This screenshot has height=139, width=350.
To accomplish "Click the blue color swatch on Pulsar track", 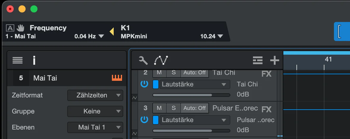I will (156, 120).
